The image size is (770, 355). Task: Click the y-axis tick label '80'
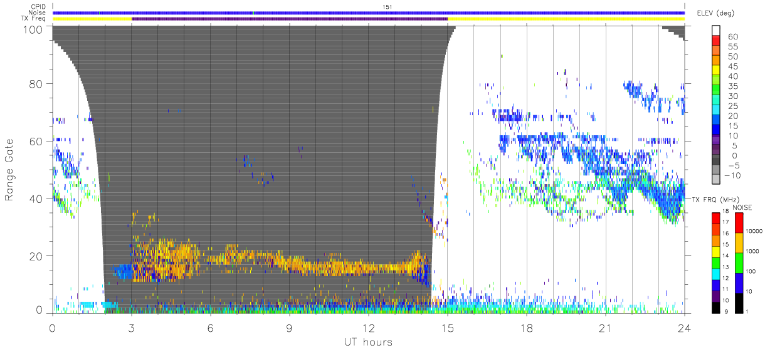pos(36,84)
